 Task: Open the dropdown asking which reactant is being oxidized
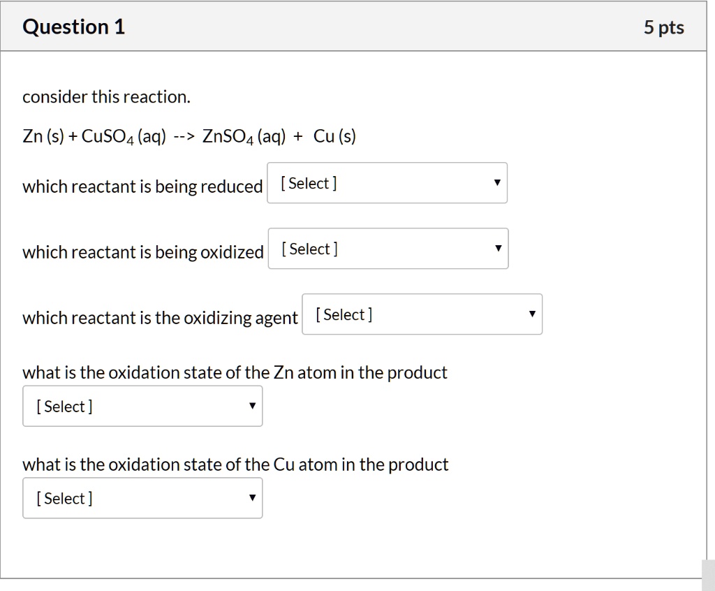tap(387, 249)
